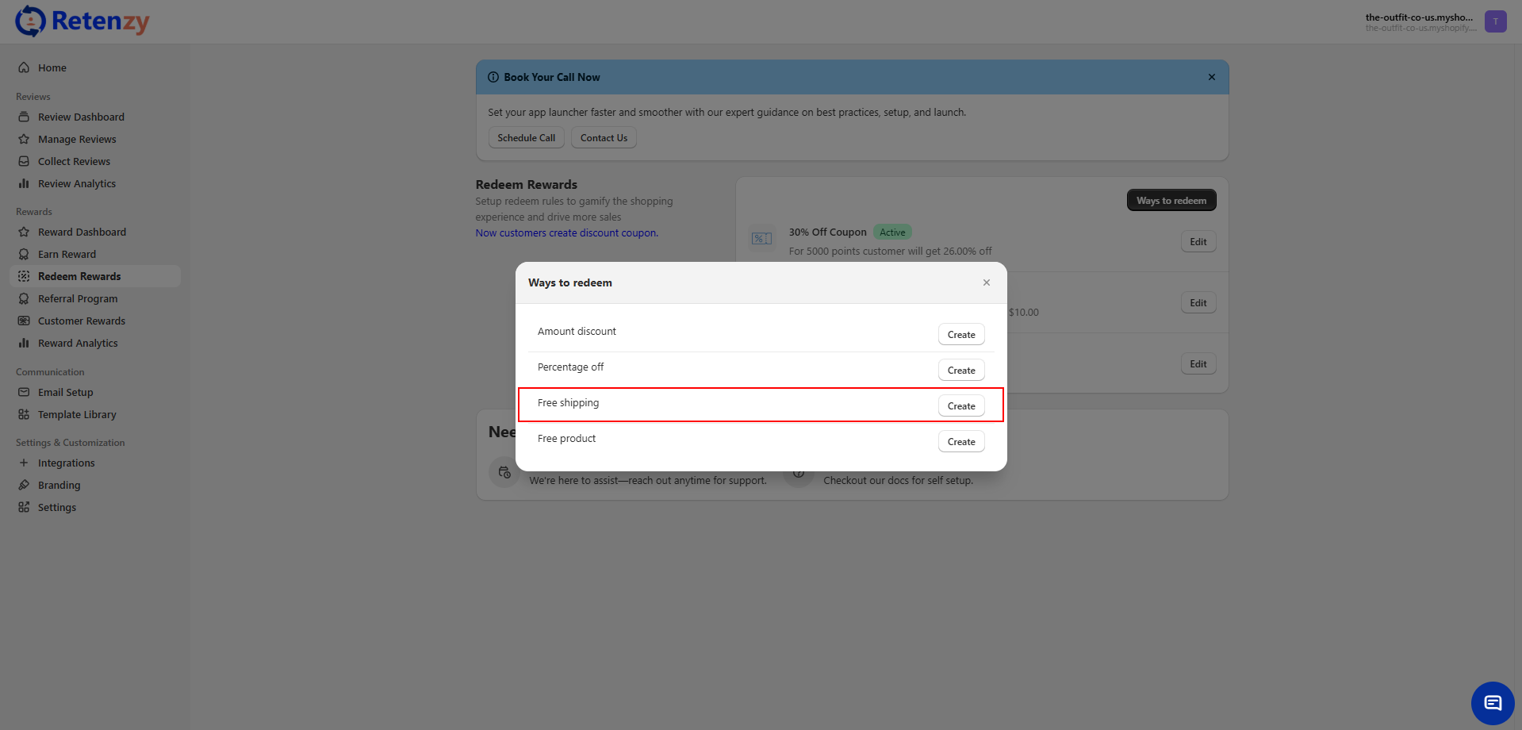The width and height of the screenshot is (1522, 730).
Task: Create an Amount discount reward
Action: [960, 334]
